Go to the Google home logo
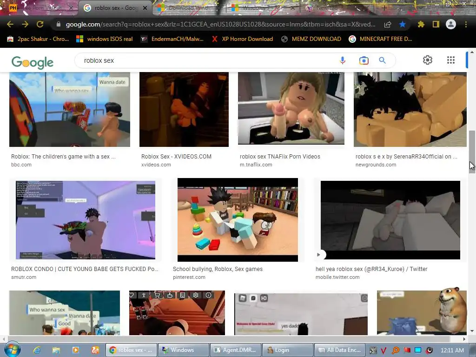Image resolution: width=476 pixels, height=357 pixels. (x=33, y=63)
